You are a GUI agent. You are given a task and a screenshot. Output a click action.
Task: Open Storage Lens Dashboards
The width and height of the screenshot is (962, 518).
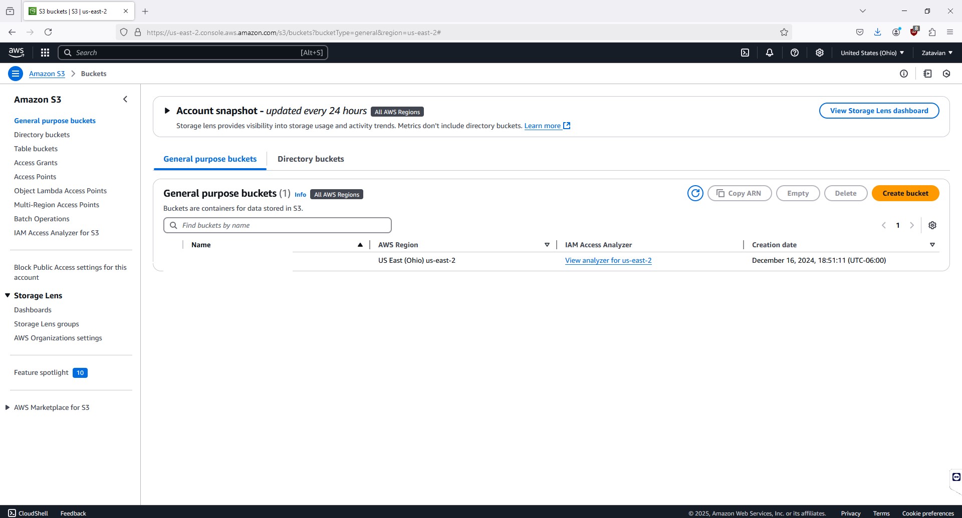33,310
